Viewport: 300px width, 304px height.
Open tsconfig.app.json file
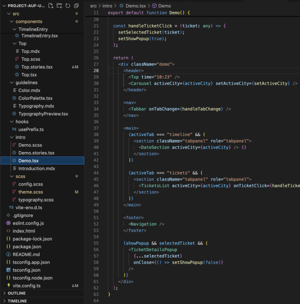(x=31, y=262)
